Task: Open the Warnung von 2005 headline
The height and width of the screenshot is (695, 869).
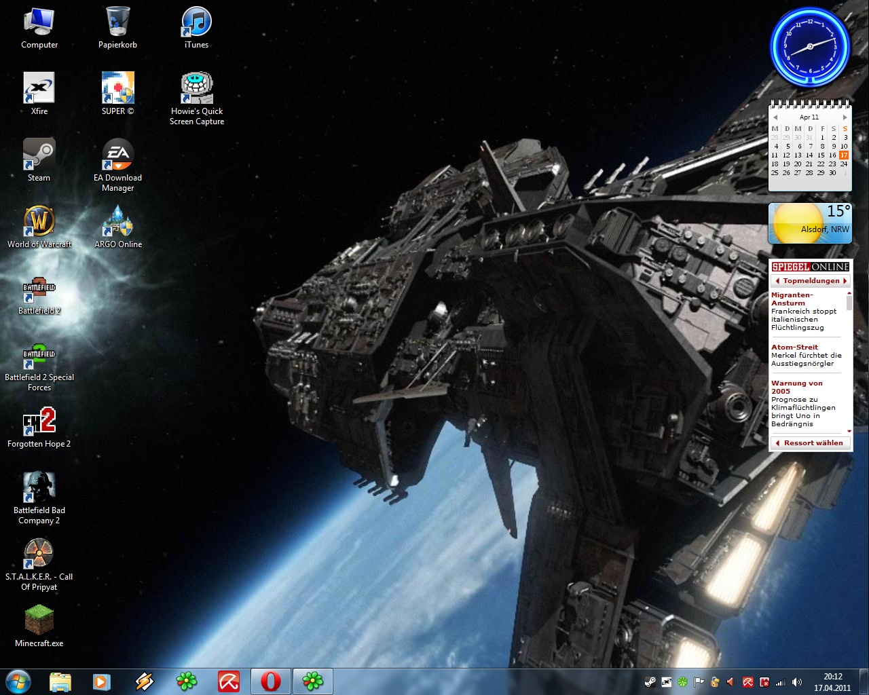Action: tap(796, 388)
